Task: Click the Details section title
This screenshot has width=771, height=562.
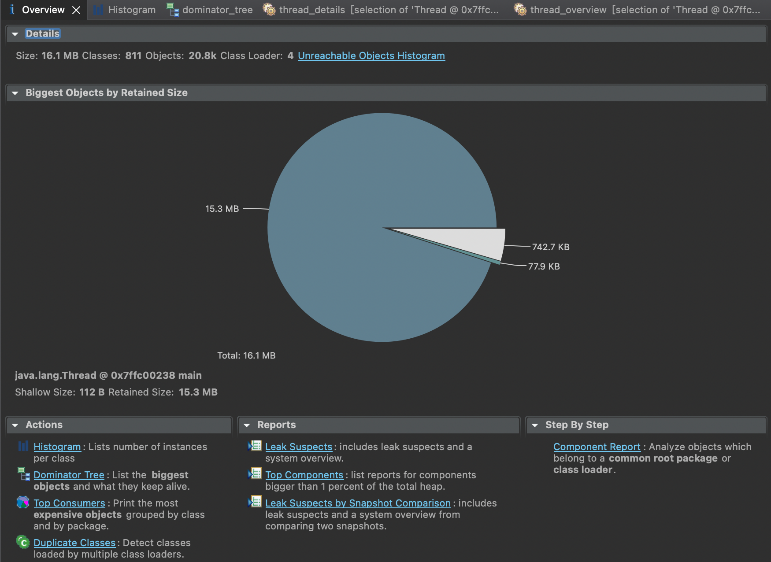Action: [42, 34]
